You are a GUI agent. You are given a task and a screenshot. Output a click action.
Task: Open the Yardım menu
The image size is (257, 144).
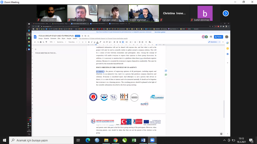coord(75,38)
